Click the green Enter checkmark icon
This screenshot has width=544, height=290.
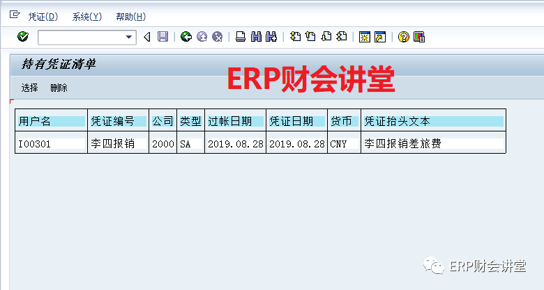click(22, 37)
